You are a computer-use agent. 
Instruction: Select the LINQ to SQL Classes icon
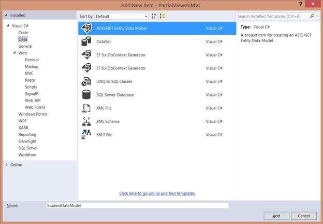86,81
